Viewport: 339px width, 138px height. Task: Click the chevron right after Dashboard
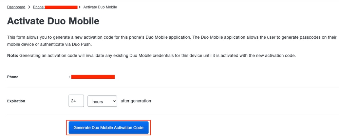tap(29, 7)
